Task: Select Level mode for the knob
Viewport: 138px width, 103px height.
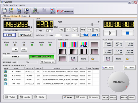Action: [x=129, y=68]
